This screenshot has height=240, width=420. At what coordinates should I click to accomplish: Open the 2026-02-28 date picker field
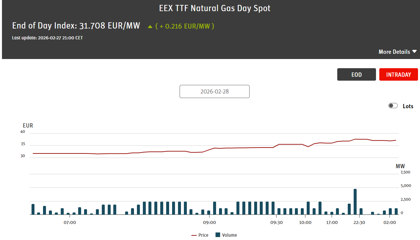coord(214,91)
